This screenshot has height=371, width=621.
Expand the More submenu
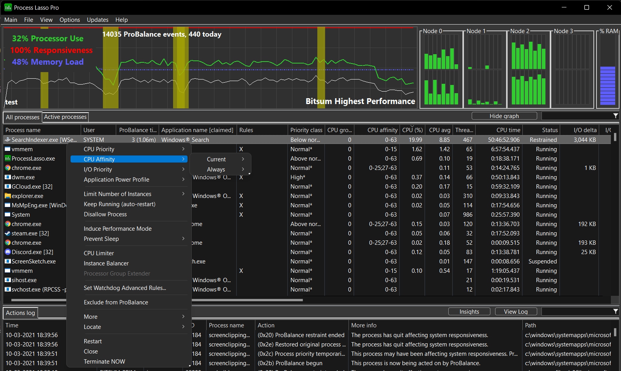click(x=129, y=316)
